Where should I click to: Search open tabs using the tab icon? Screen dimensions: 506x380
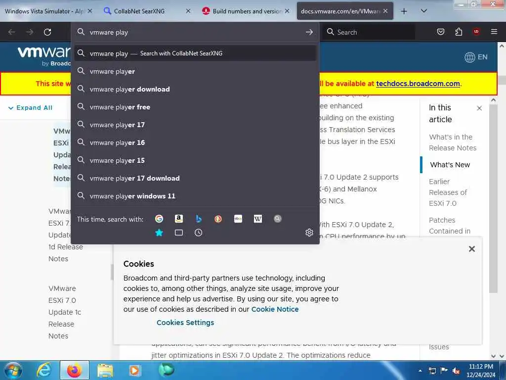point(179,233)
